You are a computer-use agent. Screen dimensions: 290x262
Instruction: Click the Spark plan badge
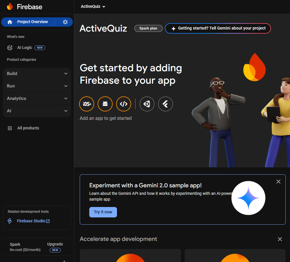coord(148,28)
